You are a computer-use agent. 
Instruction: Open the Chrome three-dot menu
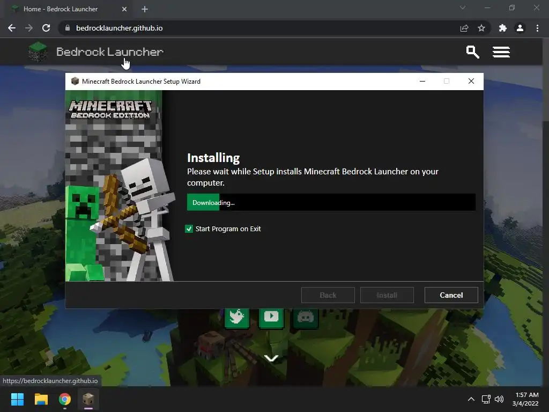click(x=537, y=28)
